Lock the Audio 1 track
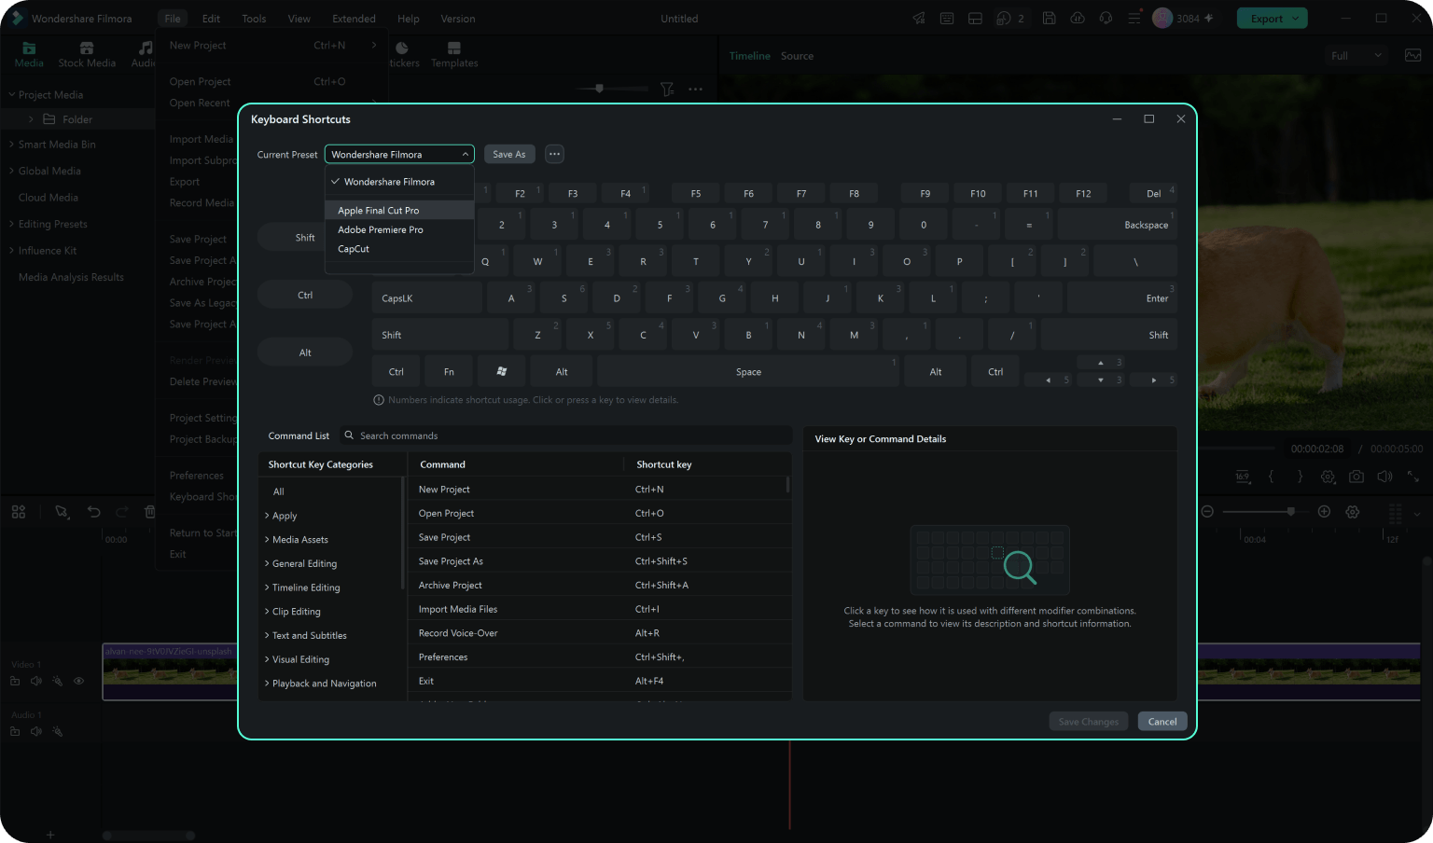This screenshot has width=1433, height=843. (x=15, y=731)
